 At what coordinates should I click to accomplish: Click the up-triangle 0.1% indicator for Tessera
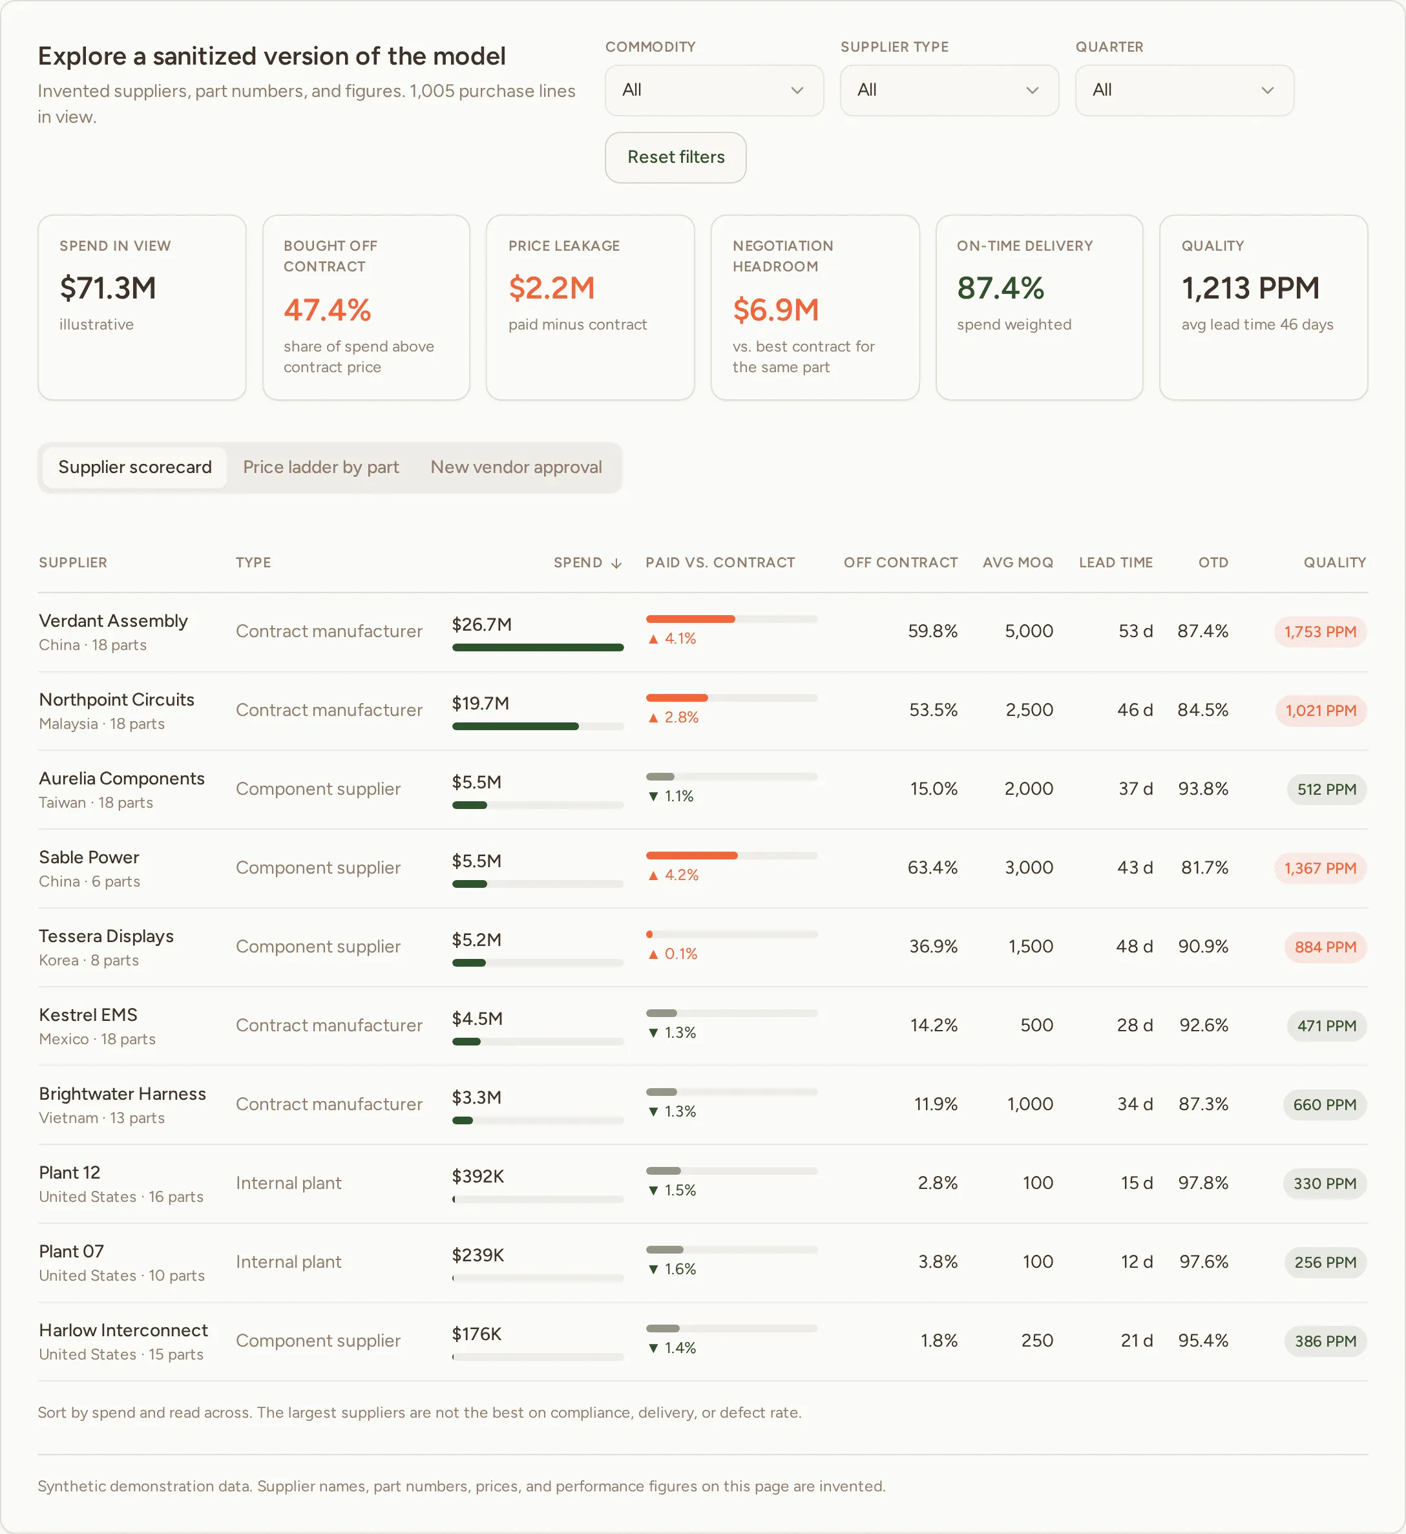point(672,954)
